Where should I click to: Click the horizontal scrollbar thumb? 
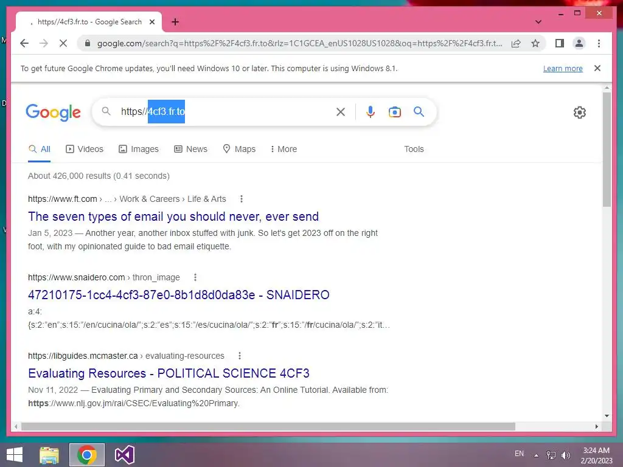point(268,426)
